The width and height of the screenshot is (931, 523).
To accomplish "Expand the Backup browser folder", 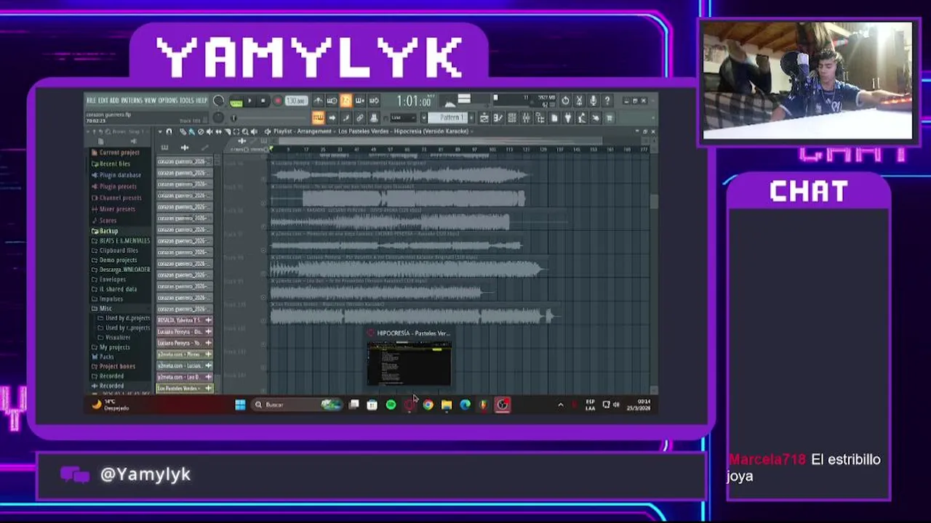I will [x=108, y=231].
